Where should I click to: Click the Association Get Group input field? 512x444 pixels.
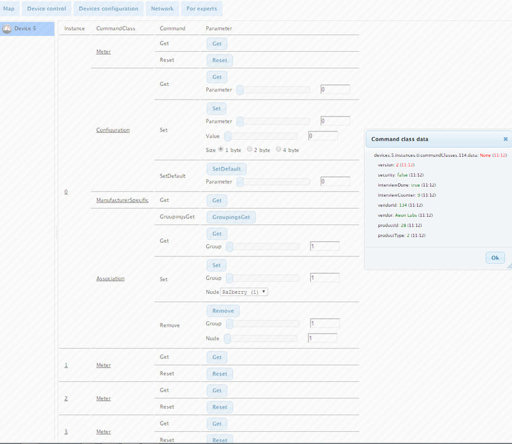click(x=324, y=246)
